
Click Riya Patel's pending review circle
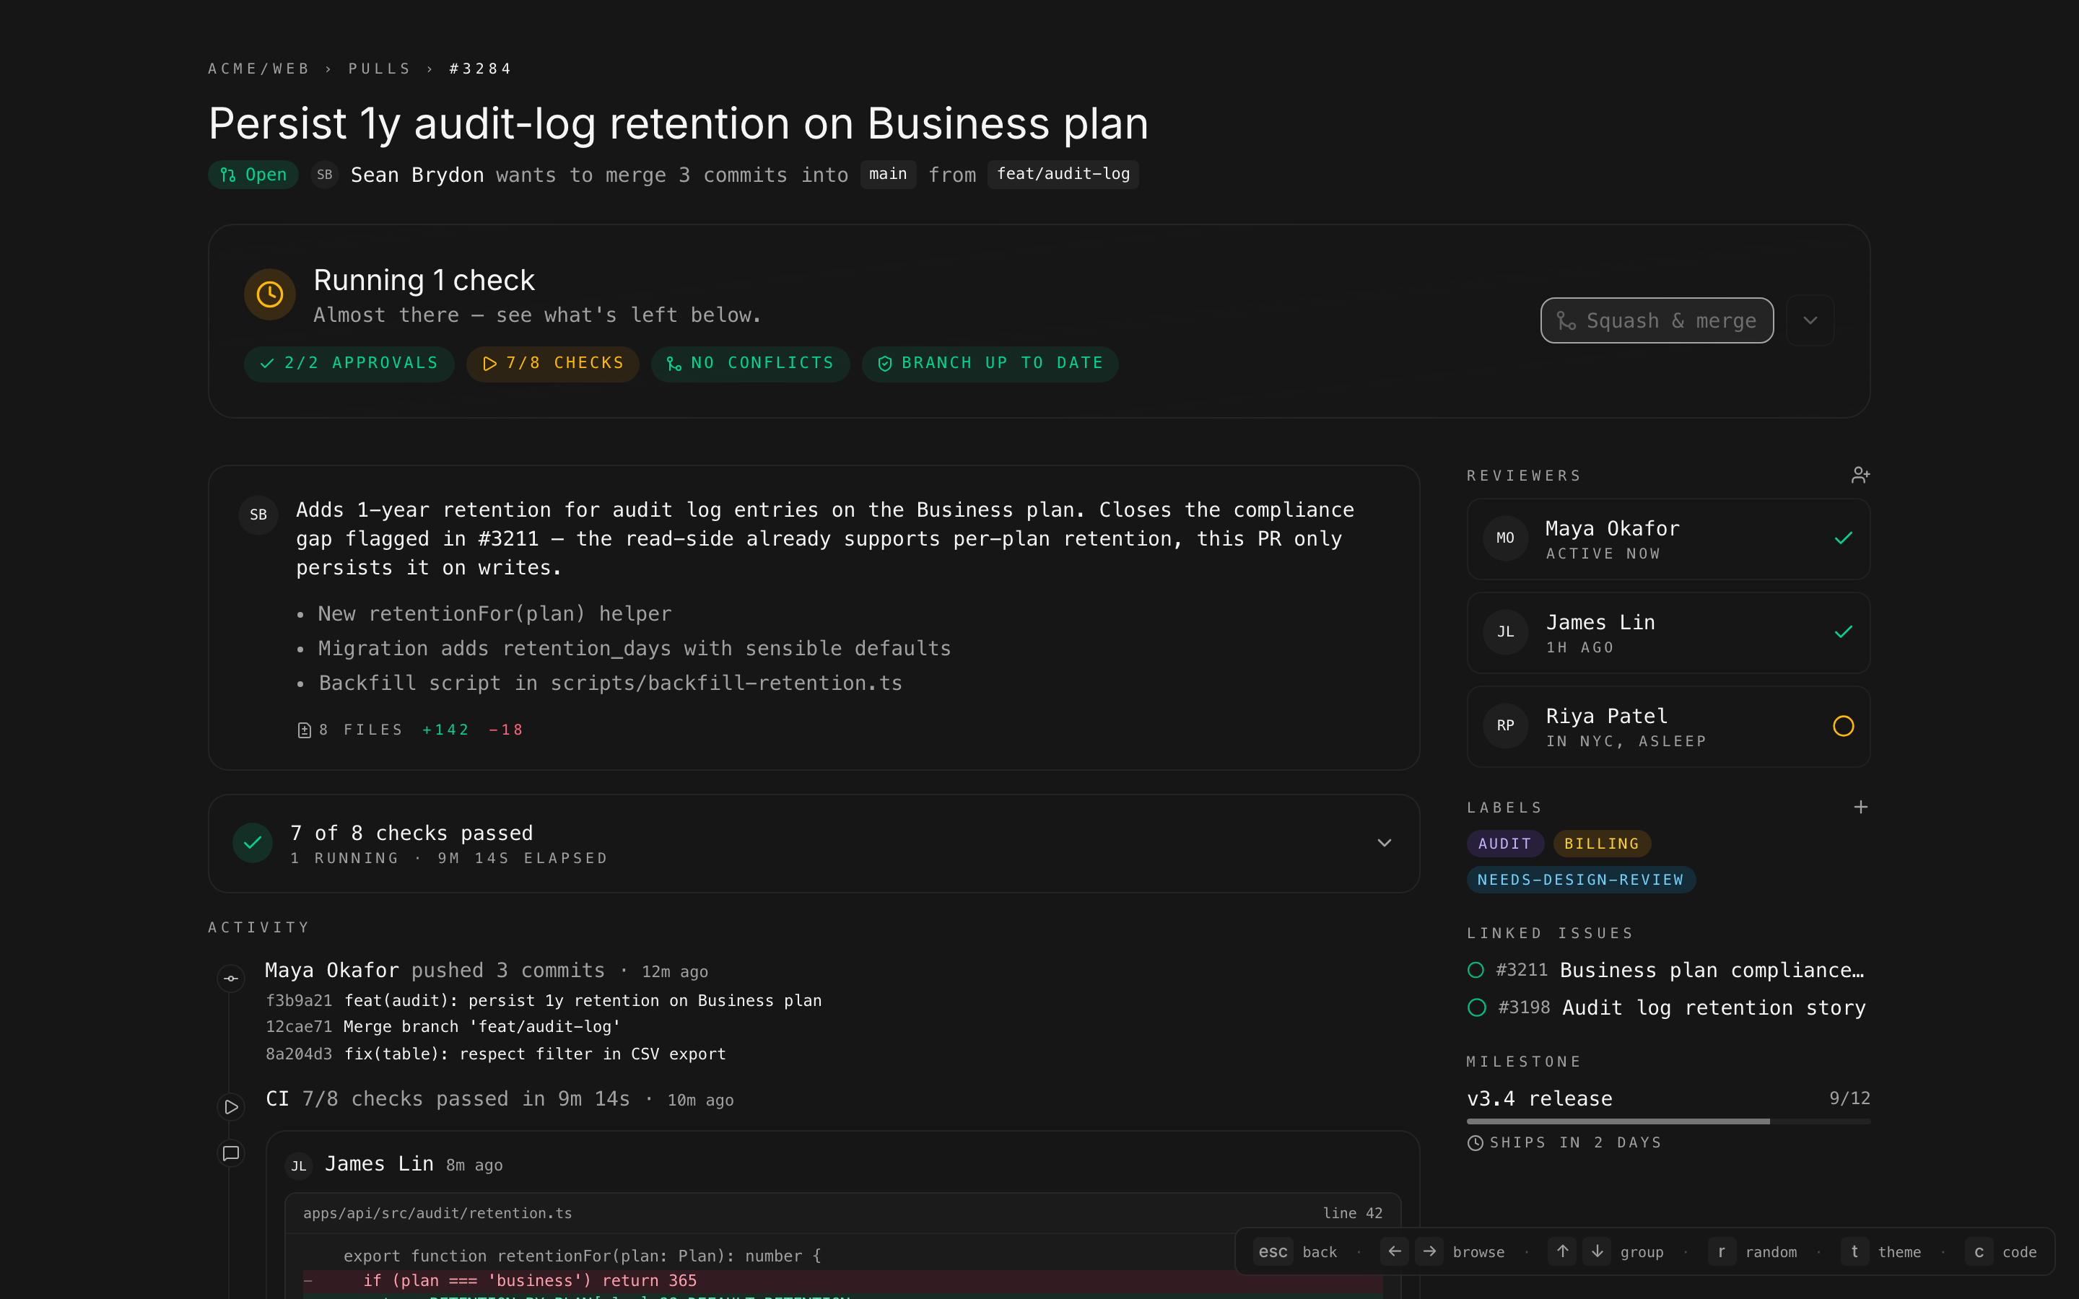pos(1843,726)
